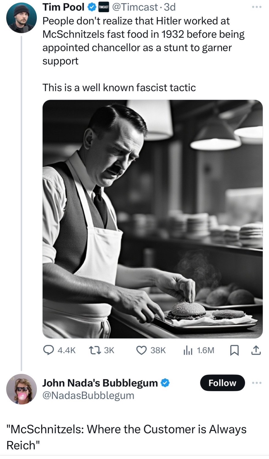Share the tweet using the upload arrow icon
269x459 pixels.
pyautogui.click(x=256, y=350)
